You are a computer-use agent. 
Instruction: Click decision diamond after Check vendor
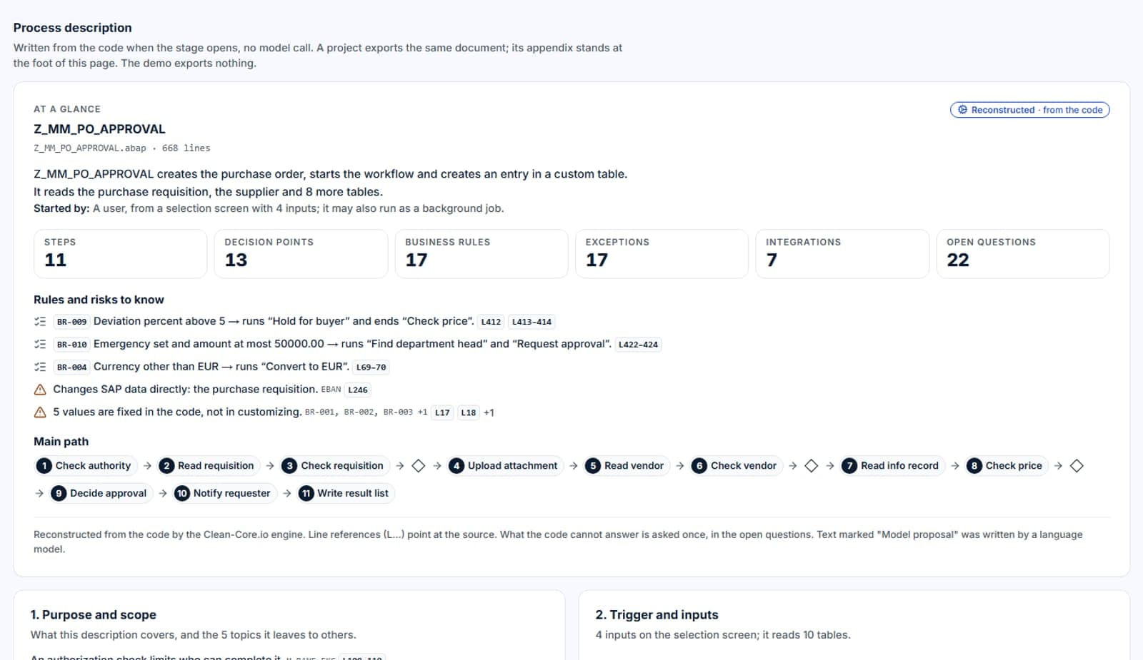[x=811, y=466]
